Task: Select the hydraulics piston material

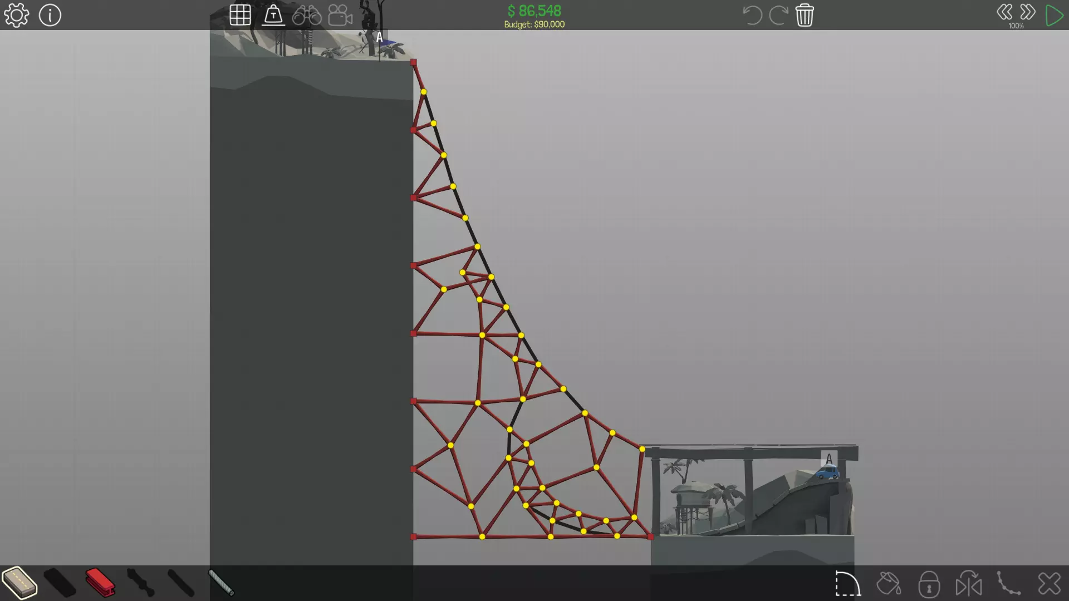Action: (140, 583)
